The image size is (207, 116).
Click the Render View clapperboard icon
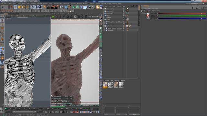pyautogui.click(x=49, y=7)
